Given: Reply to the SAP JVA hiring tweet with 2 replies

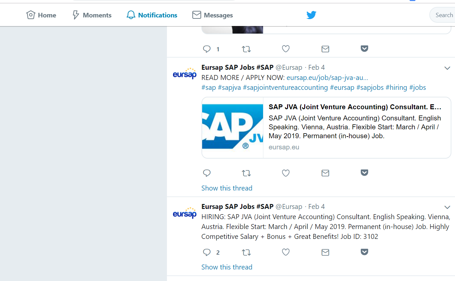Looking at the screenshot, I should coord(207,252).
